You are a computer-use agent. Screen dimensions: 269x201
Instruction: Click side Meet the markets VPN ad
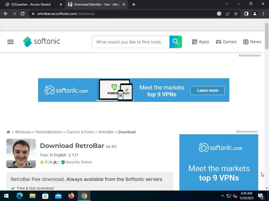219,162
